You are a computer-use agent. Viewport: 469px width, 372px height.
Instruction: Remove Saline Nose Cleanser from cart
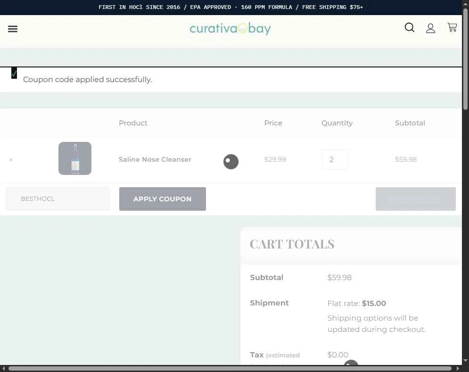[11, 159]
